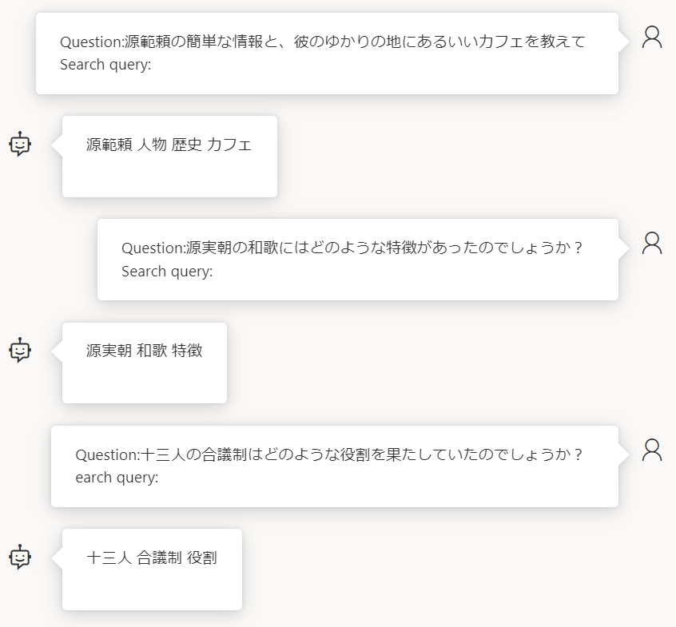Click 'Search query:' under the 源実朝 question
The image size is (676, 627).
pos(167,272)
